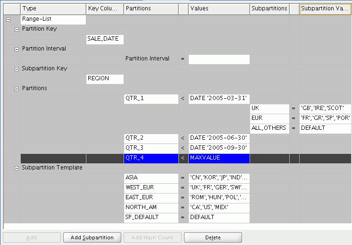Screen dimensions: 352x245
Task: Select the SALE_DATE key column cell
Action: pos(105,39)
